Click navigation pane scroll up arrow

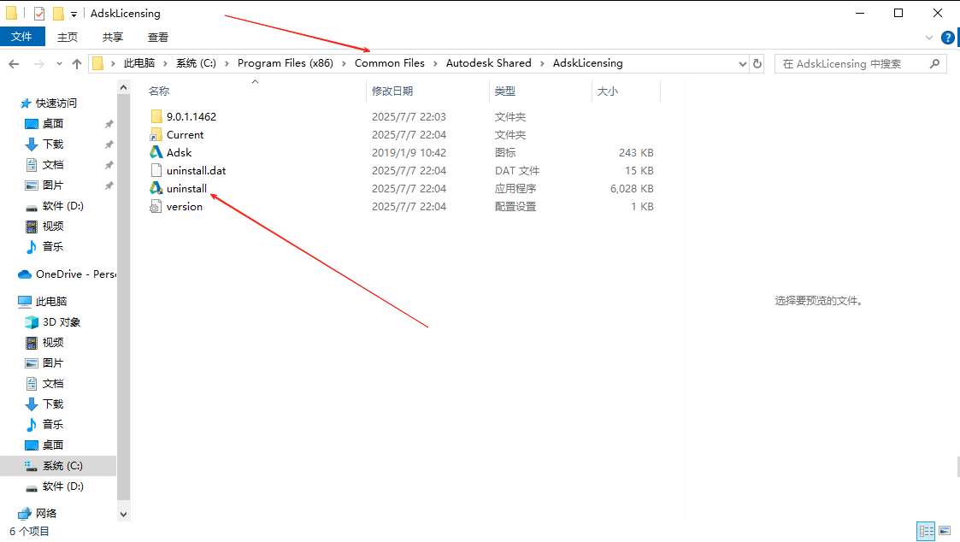(x=123, y=87)
